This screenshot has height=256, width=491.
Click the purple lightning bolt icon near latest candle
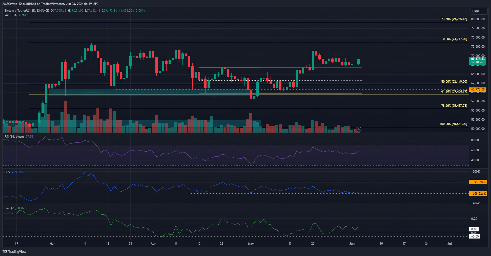tap(358, 130)
